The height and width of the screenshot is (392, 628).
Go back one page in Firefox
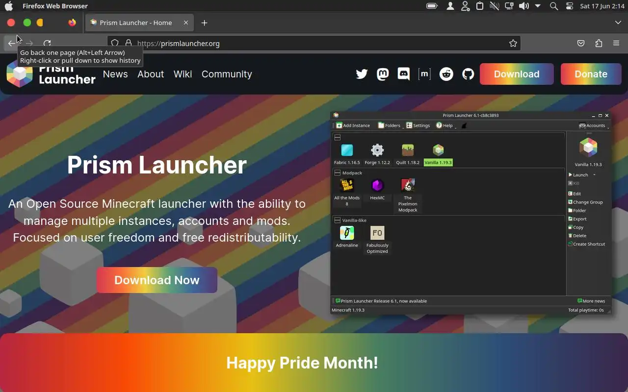(11, 43)
